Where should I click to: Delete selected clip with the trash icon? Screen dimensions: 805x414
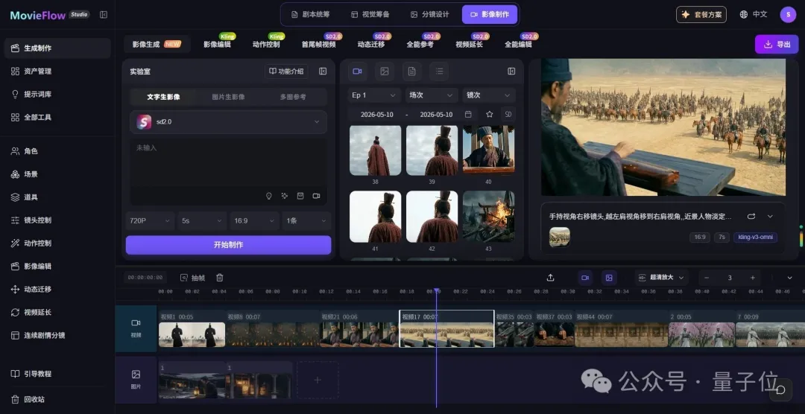(220, 278)
